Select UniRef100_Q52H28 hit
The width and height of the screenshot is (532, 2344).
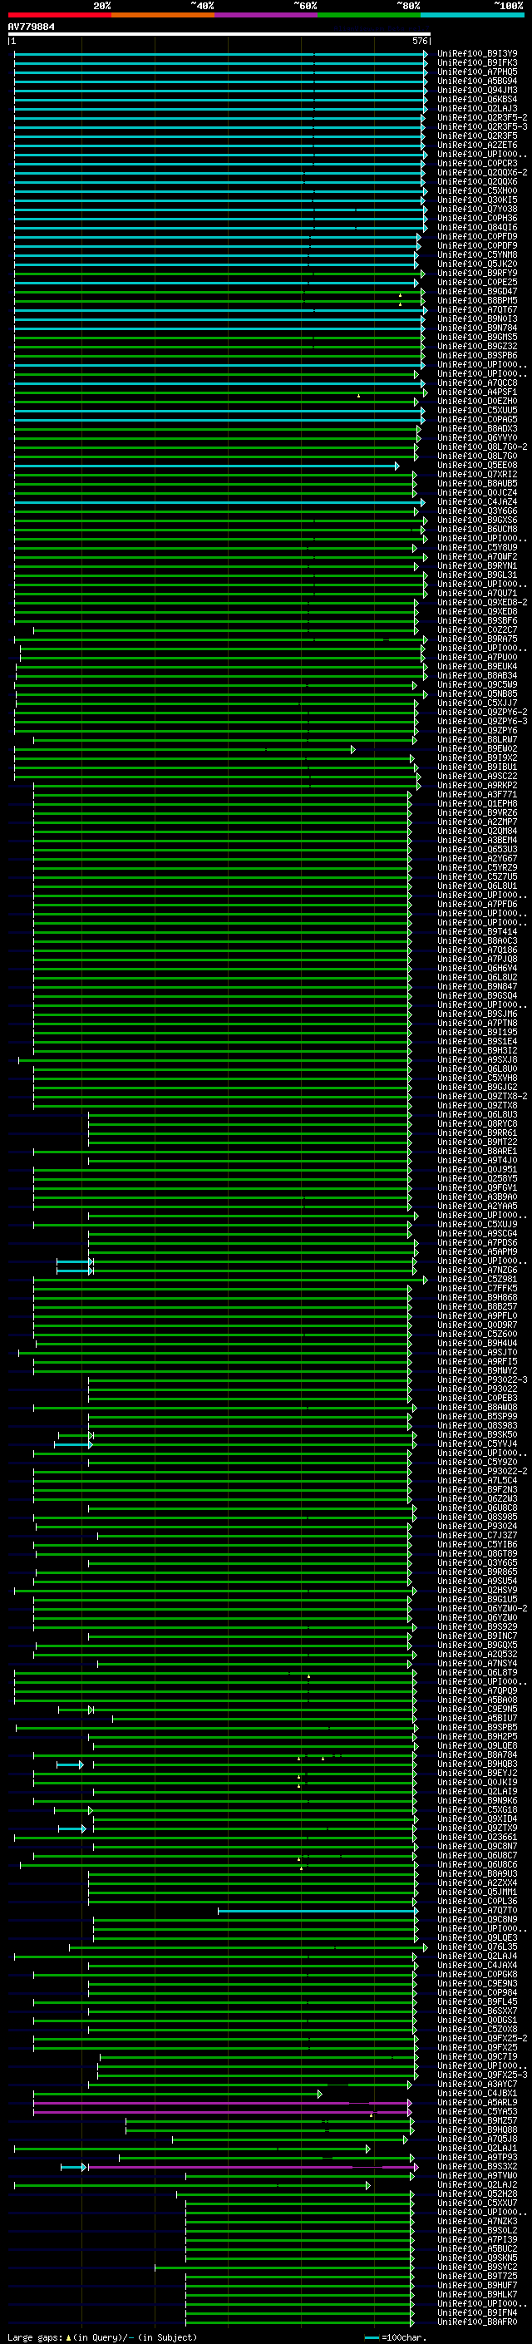[476, 2193]
